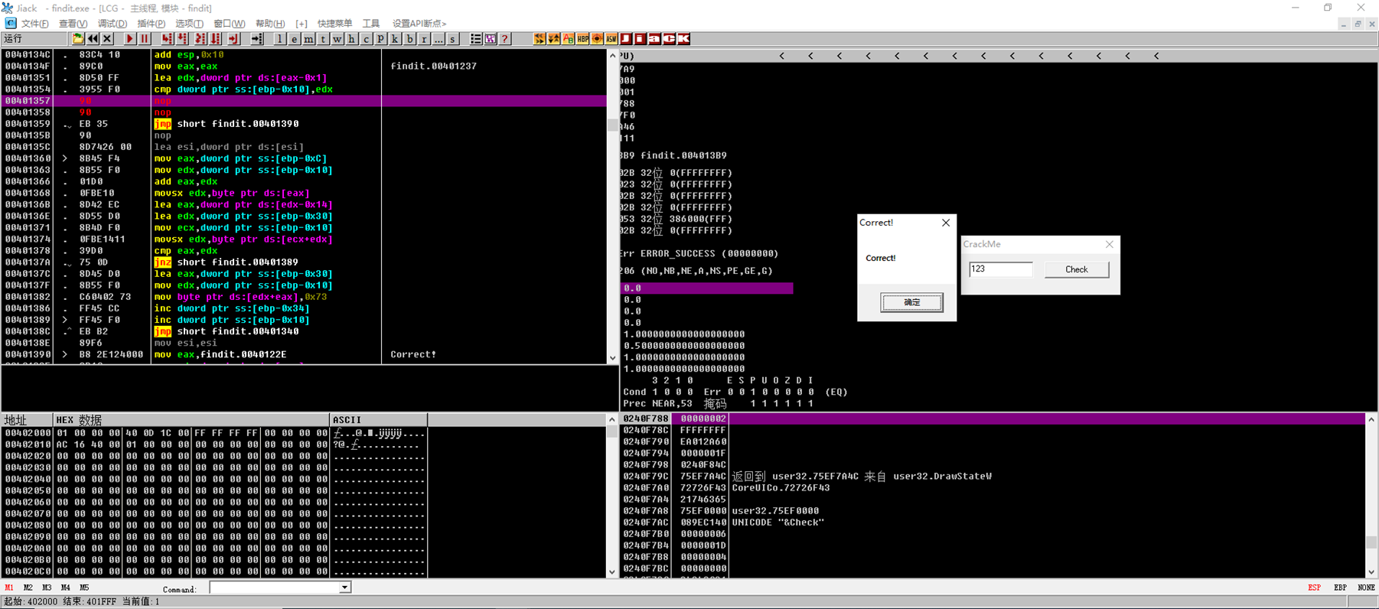This screenshot has width=1379, height=609.
Task: Click the HBP hardware breakpoint icon
Action: (x=582, y=39)
